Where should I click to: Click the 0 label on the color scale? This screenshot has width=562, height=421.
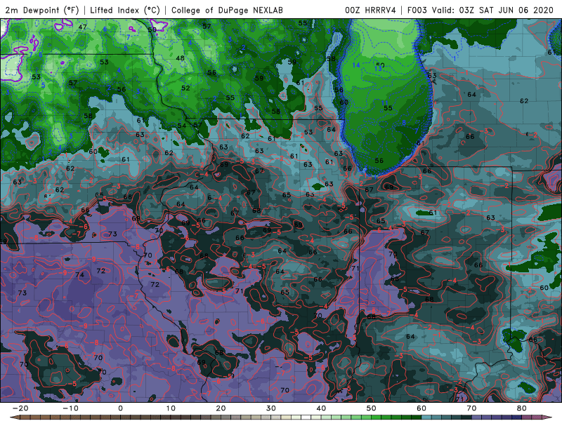pyautogui.click(x=120, y=408)
